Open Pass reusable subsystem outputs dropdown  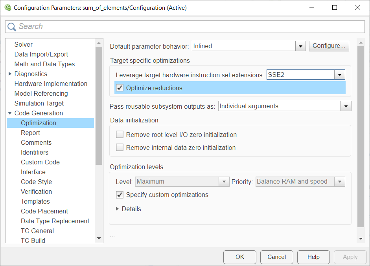[x=346, y=106]
